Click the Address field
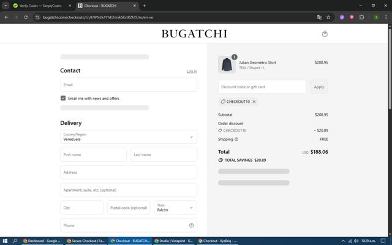 pyautogui.click(x=129, y=172)
